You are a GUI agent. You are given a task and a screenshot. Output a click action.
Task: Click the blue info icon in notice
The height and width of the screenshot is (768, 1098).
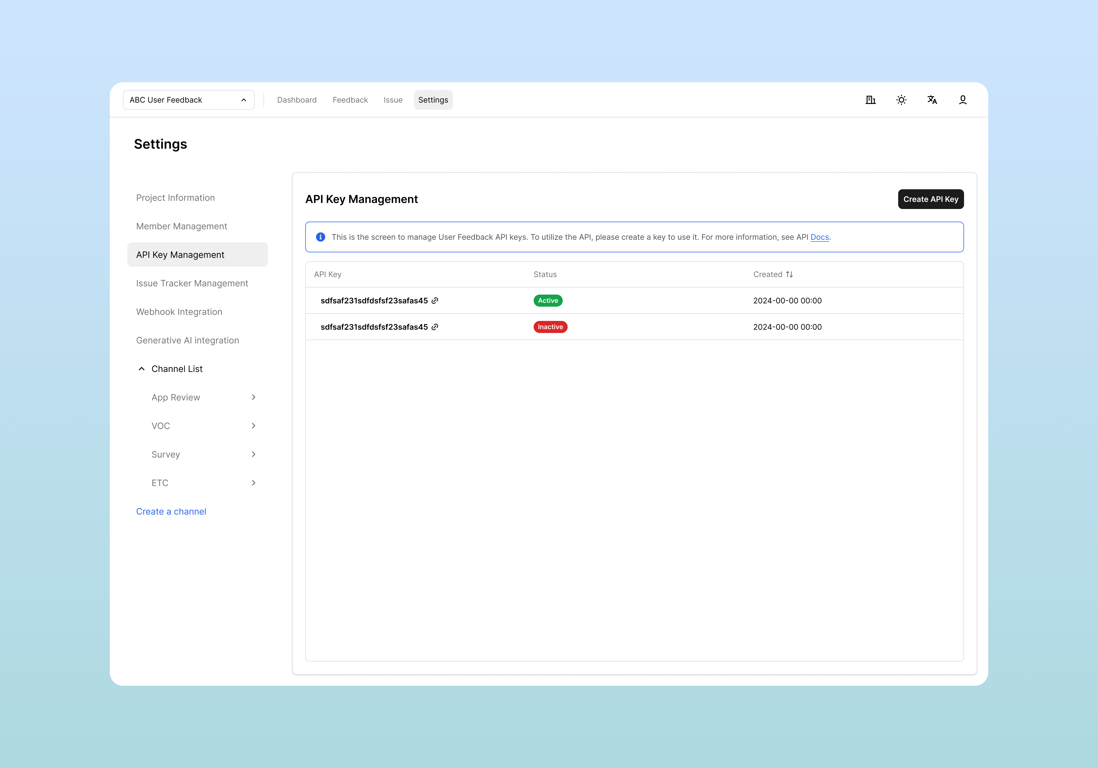coord(320,237)
